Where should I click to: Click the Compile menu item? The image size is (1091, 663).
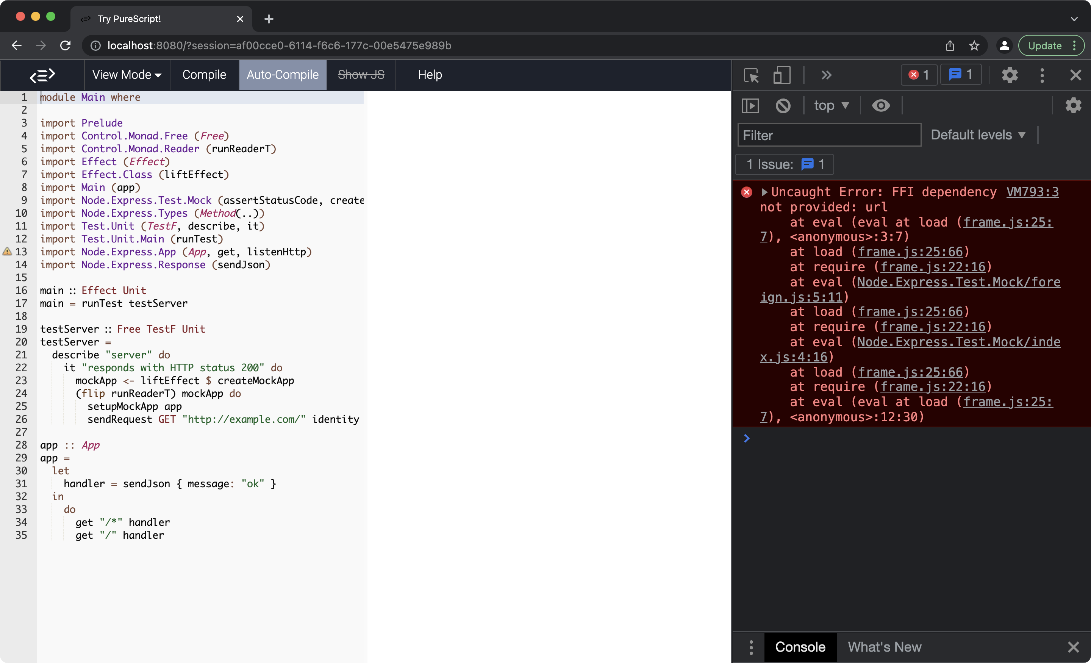coord(204,75)
